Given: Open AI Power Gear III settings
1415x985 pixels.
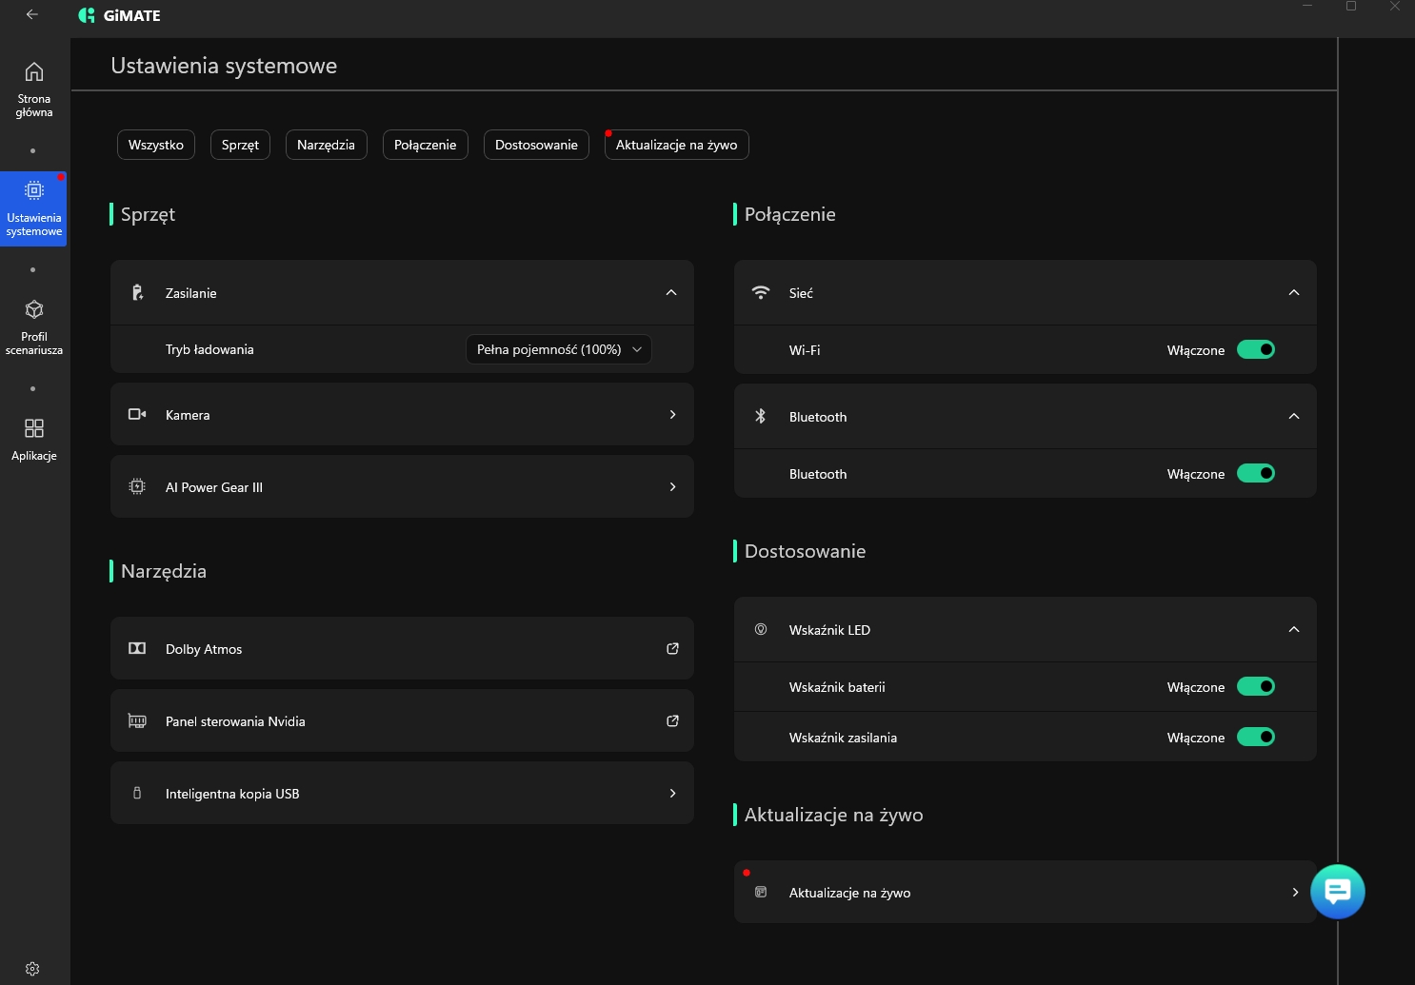Looking at the screenshot, I should point(402,487).
